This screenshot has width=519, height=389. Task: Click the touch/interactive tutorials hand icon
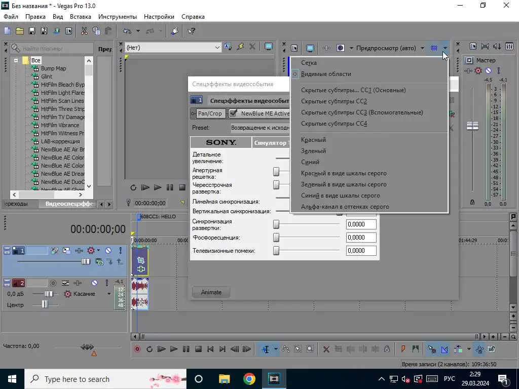click(174, 31)
